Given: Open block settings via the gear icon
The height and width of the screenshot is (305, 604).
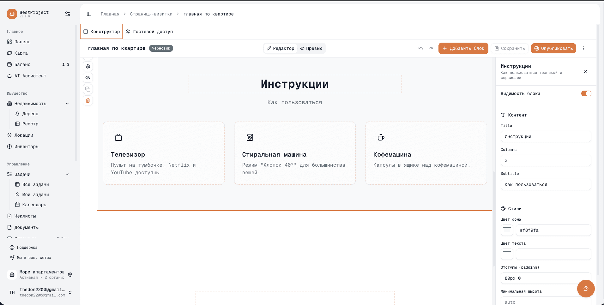Looking at the screenshot, I should 88,66.
